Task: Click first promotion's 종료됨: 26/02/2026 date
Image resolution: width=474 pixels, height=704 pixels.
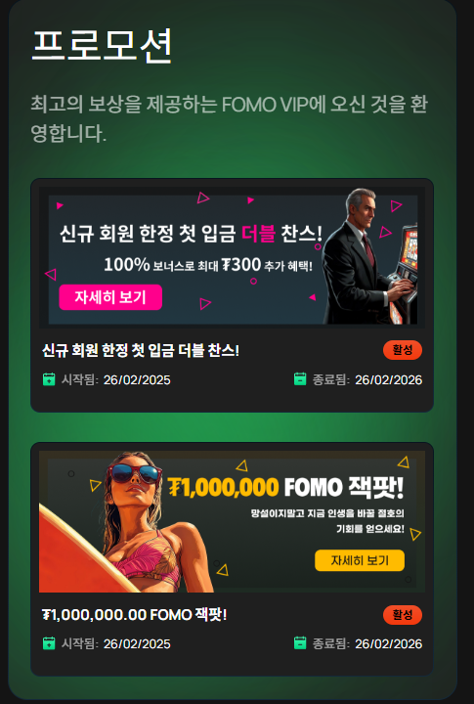Action: point(367,379)
